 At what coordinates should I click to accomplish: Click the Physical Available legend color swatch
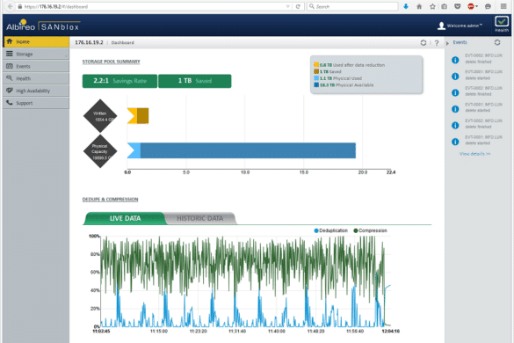[x=316, y=85]
